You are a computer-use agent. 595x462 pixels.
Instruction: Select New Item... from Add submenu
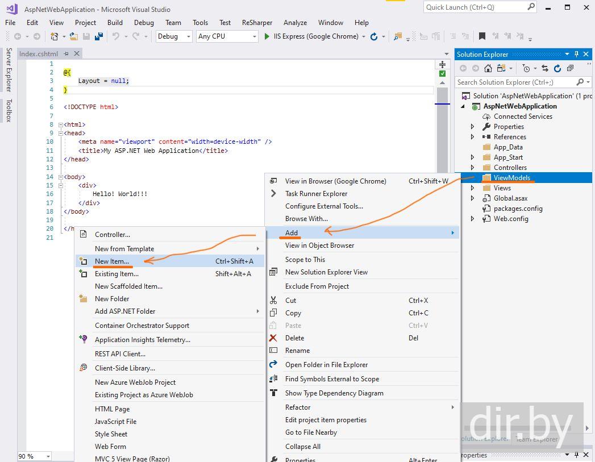112,261
